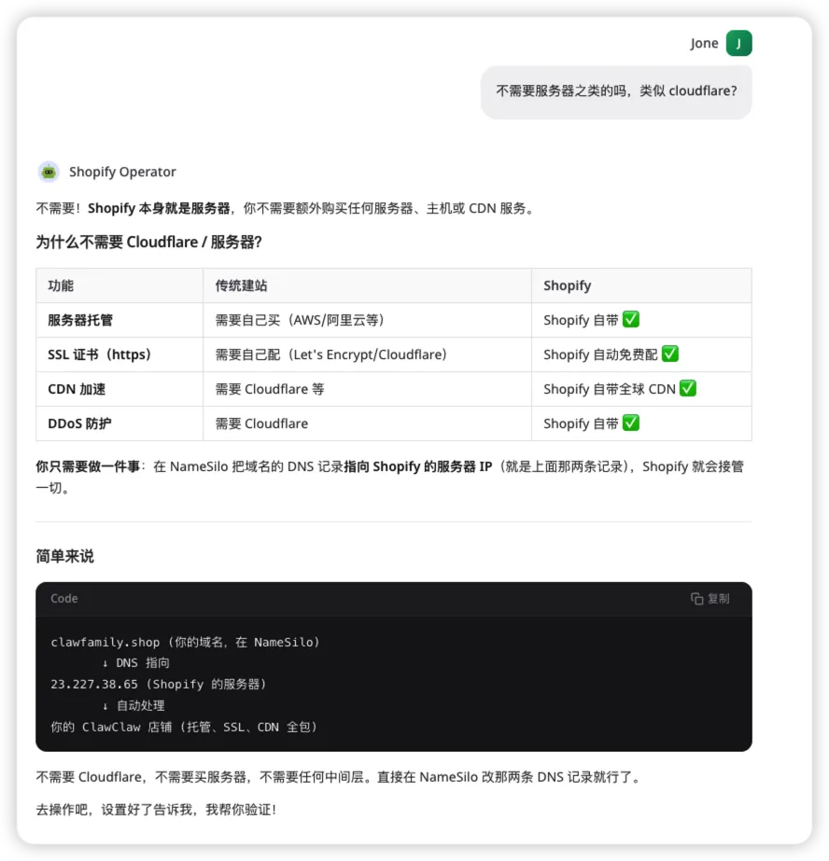Click the user message about cloudflare
This screenshot has height=861, width=829.
pos(616,91)
